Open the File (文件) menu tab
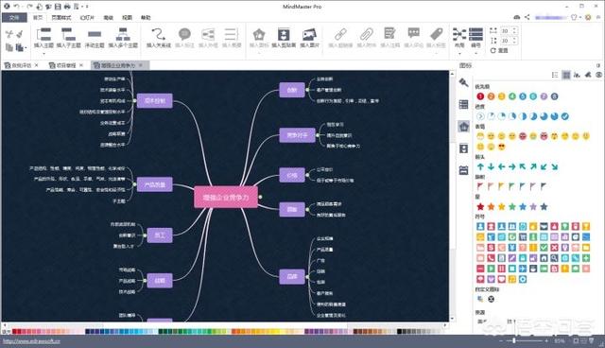Viewport: 605px width, 348px height. pyautogui.click(x=14, y=17)
